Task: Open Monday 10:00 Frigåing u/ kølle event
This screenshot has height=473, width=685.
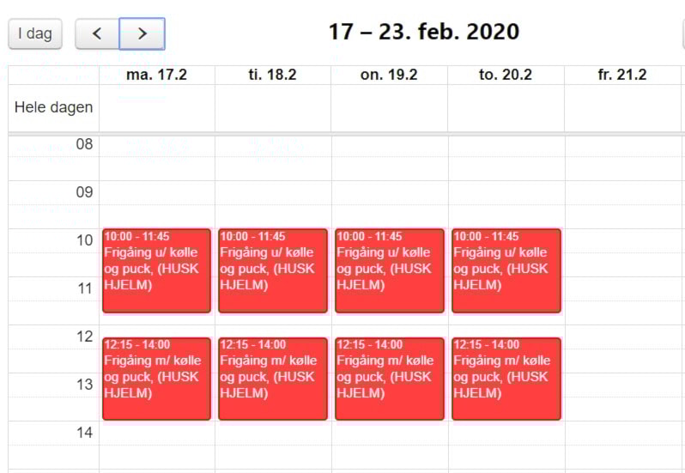Action: point(156,270)
